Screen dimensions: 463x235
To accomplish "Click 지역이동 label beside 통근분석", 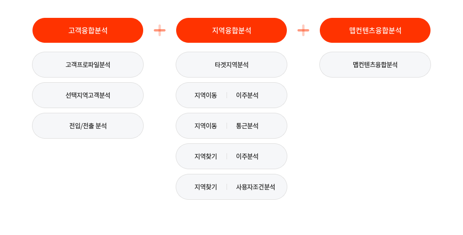I will [205, 126].
